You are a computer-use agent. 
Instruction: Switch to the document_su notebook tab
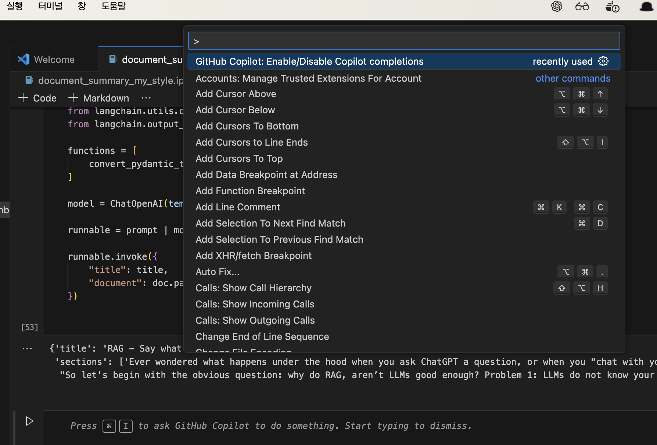pyautogui.click(x=141, y=59)
